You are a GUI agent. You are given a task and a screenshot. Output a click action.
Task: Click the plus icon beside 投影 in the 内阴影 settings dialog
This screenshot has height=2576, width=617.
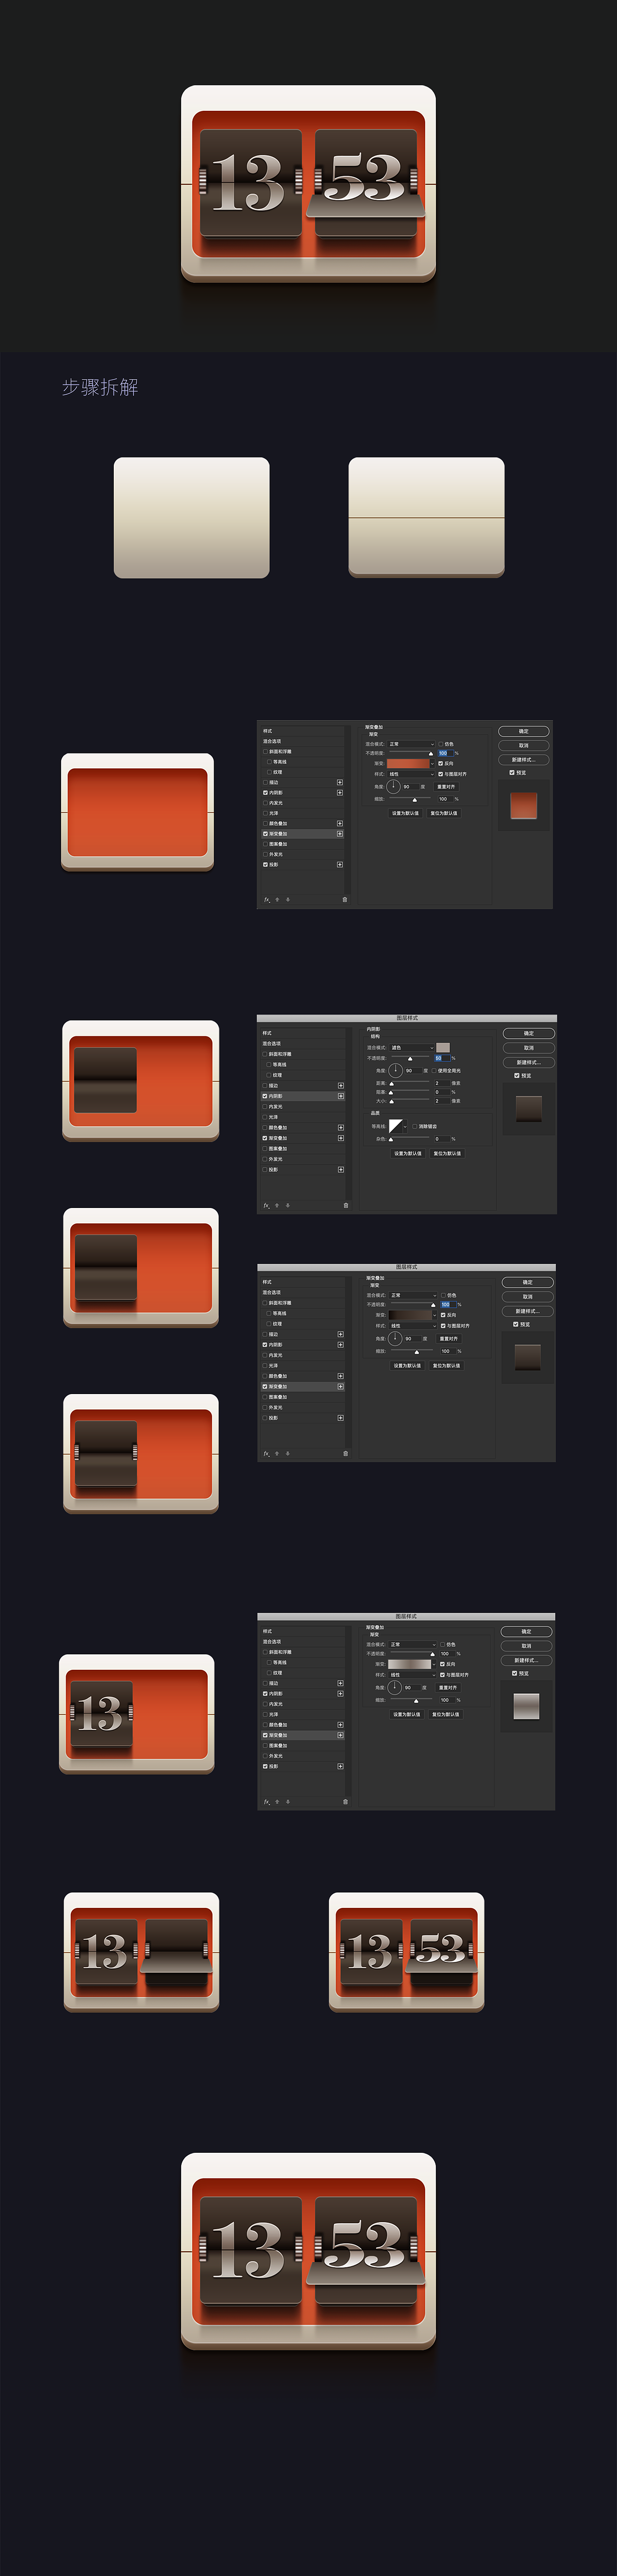pos(341,1169)
